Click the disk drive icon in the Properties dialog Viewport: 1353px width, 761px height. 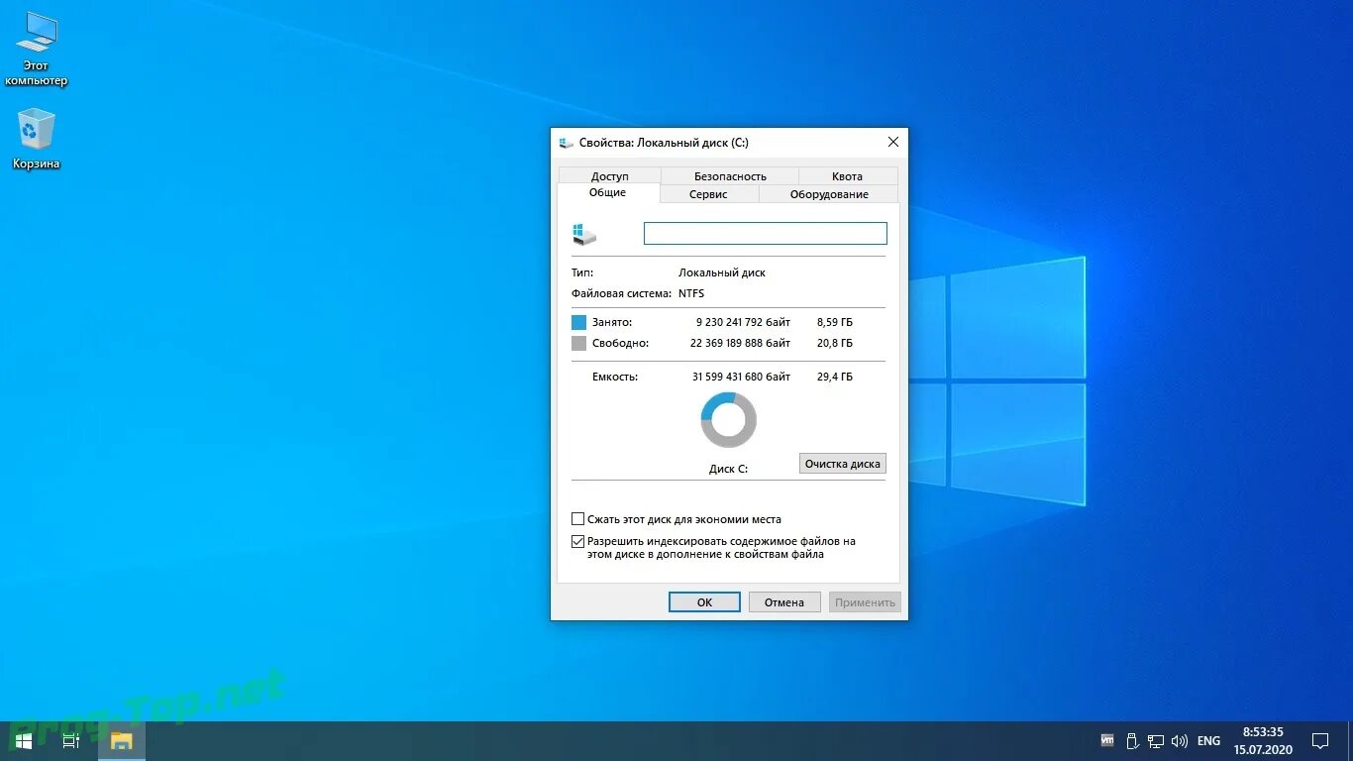[583, 233]
